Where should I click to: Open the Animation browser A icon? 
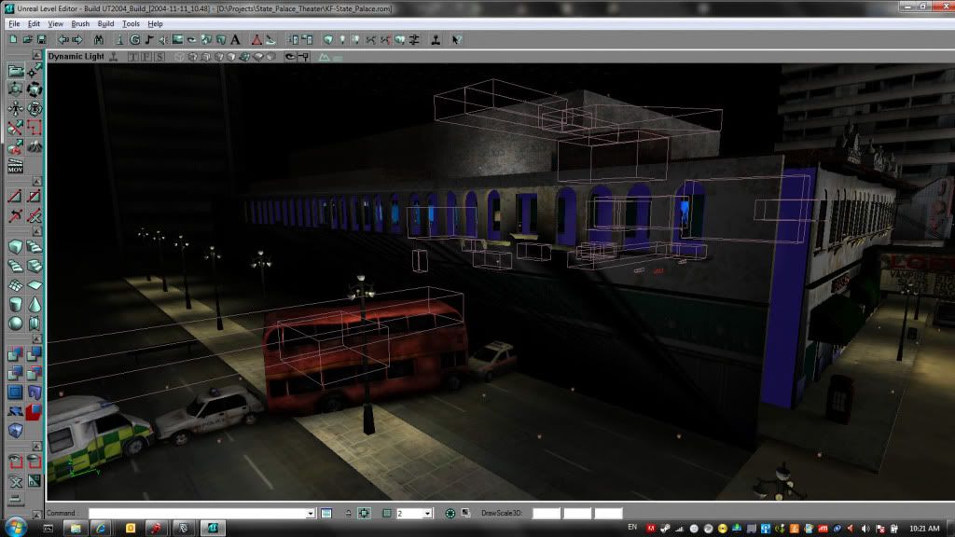pos(234,40)
